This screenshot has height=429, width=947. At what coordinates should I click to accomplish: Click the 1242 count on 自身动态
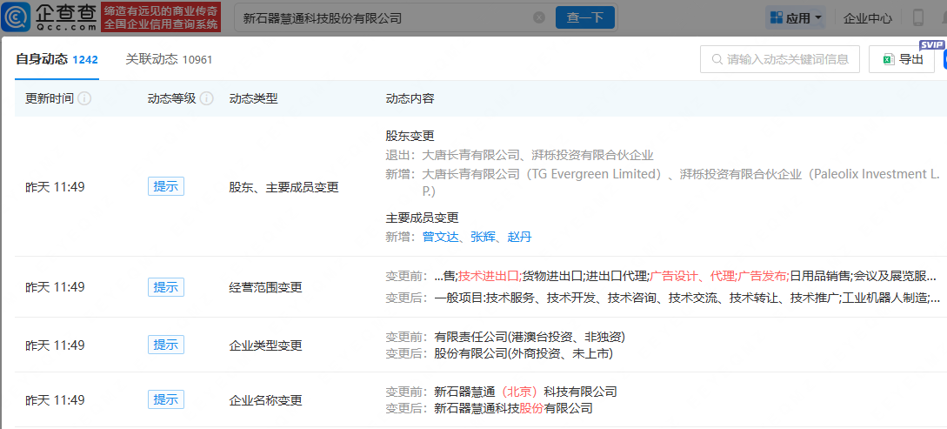coord(85,59)
